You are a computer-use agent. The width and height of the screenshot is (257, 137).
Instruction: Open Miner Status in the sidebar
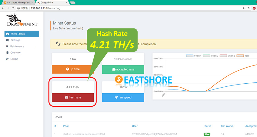(22, 34)
